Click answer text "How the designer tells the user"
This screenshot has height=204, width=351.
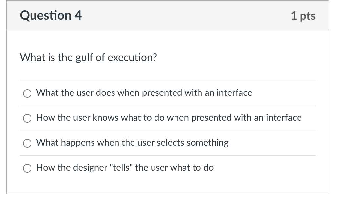coord(125,168)
